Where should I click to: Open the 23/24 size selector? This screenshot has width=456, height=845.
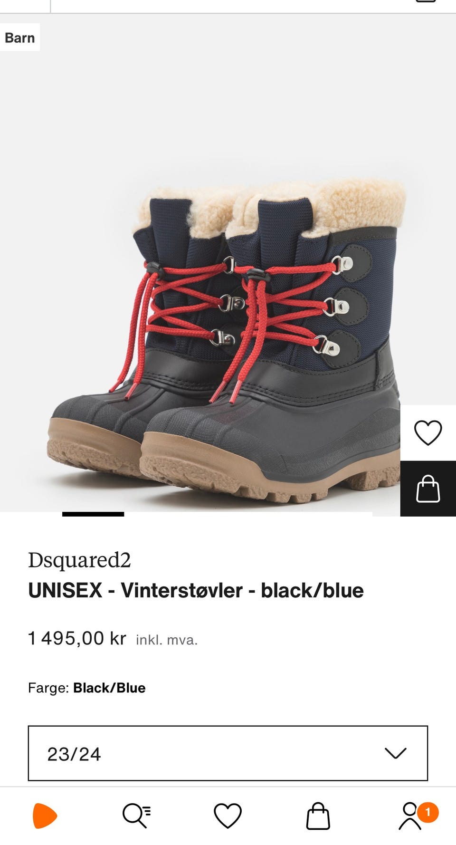[x=228, y=753]
